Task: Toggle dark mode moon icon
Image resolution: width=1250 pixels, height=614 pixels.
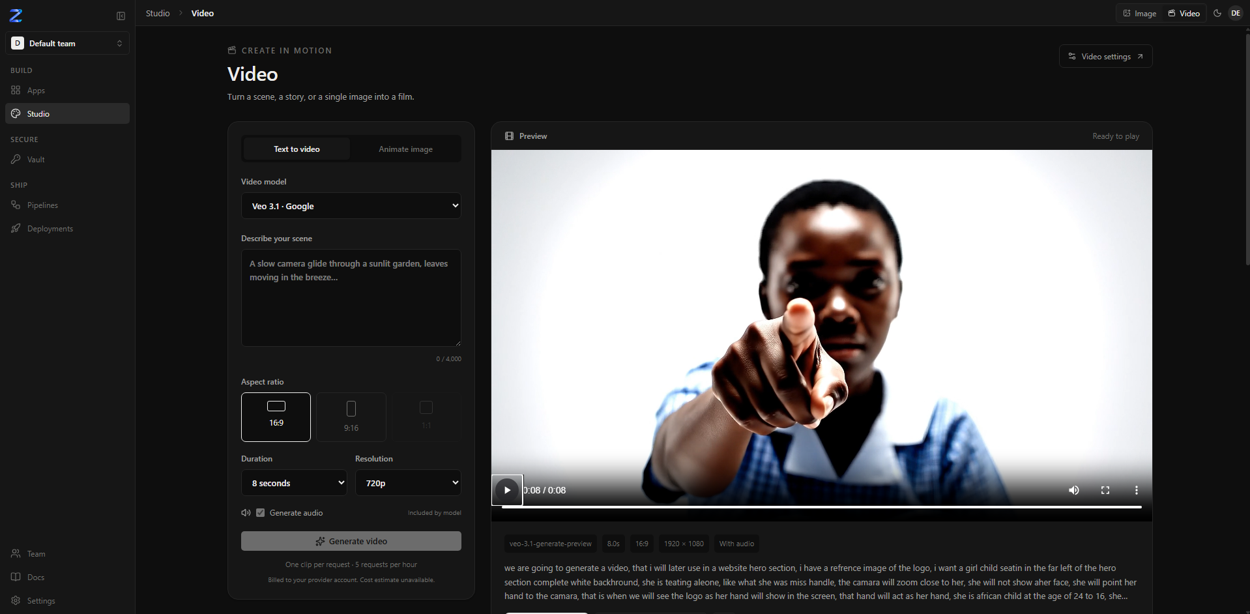Action: tap(1217, 13)
